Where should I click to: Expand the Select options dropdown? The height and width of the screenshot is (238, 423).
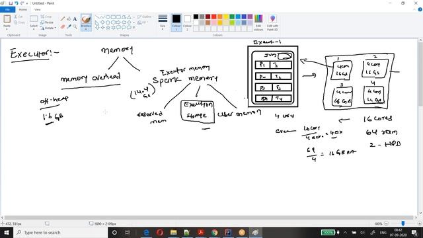tap(34, 28)
